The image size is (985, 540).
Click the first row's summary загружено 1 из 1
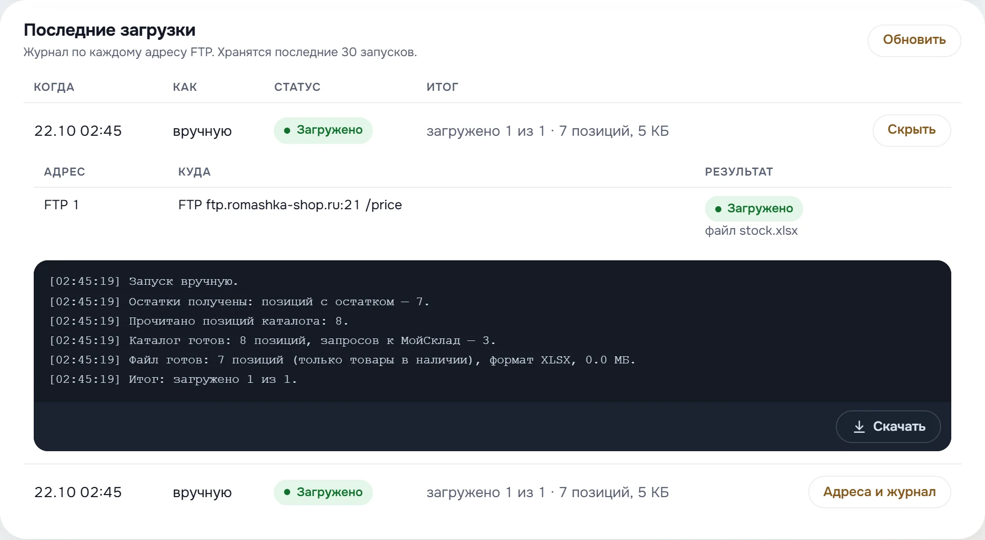[x=548, y=131]
